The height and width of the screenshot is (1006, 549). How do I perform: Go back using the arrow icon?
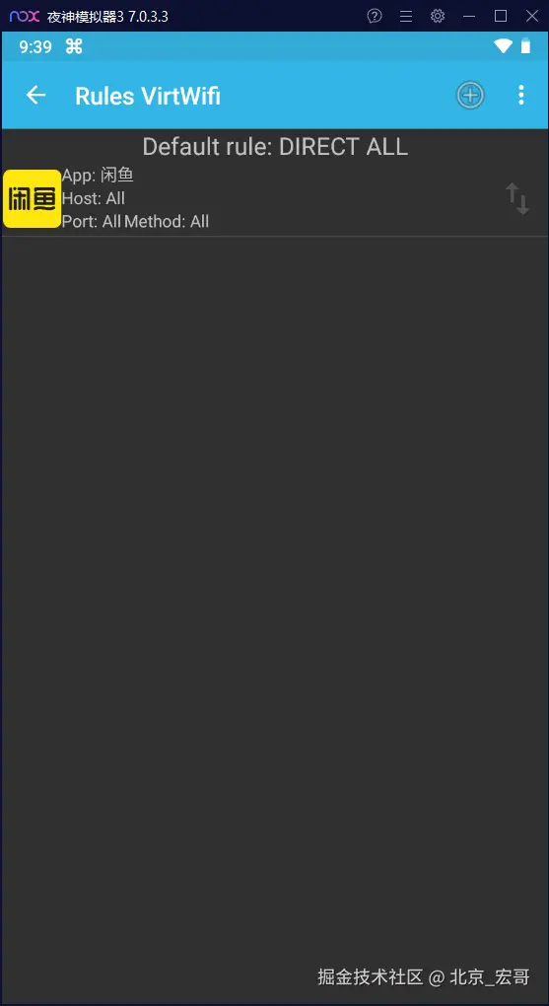35,96
